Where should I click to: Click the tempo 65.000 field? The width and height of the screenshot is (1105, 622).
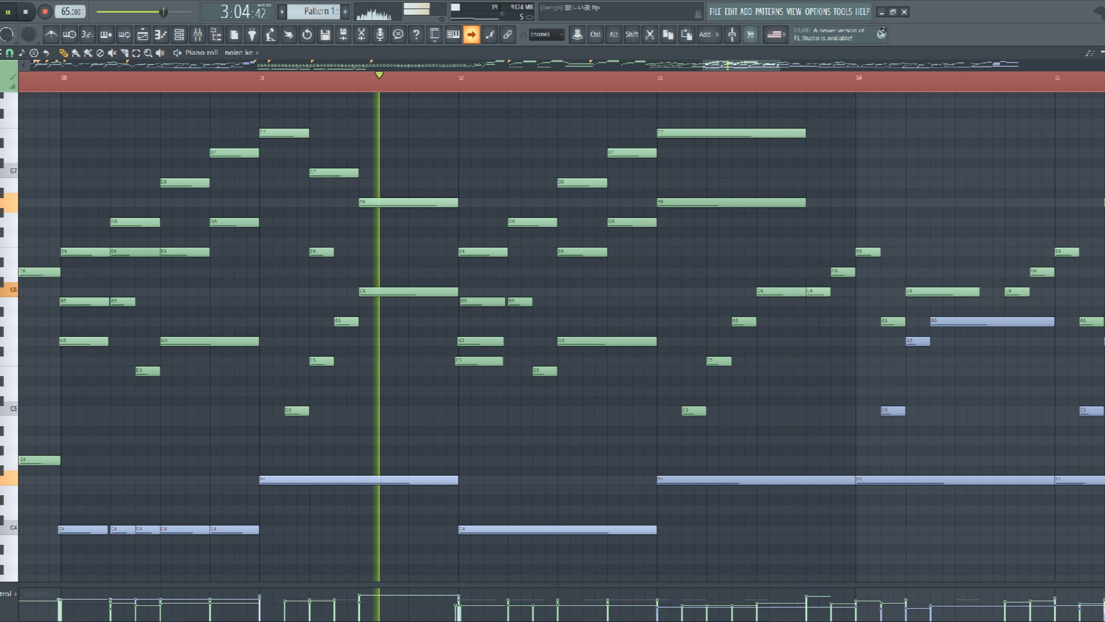coord(71,12)
